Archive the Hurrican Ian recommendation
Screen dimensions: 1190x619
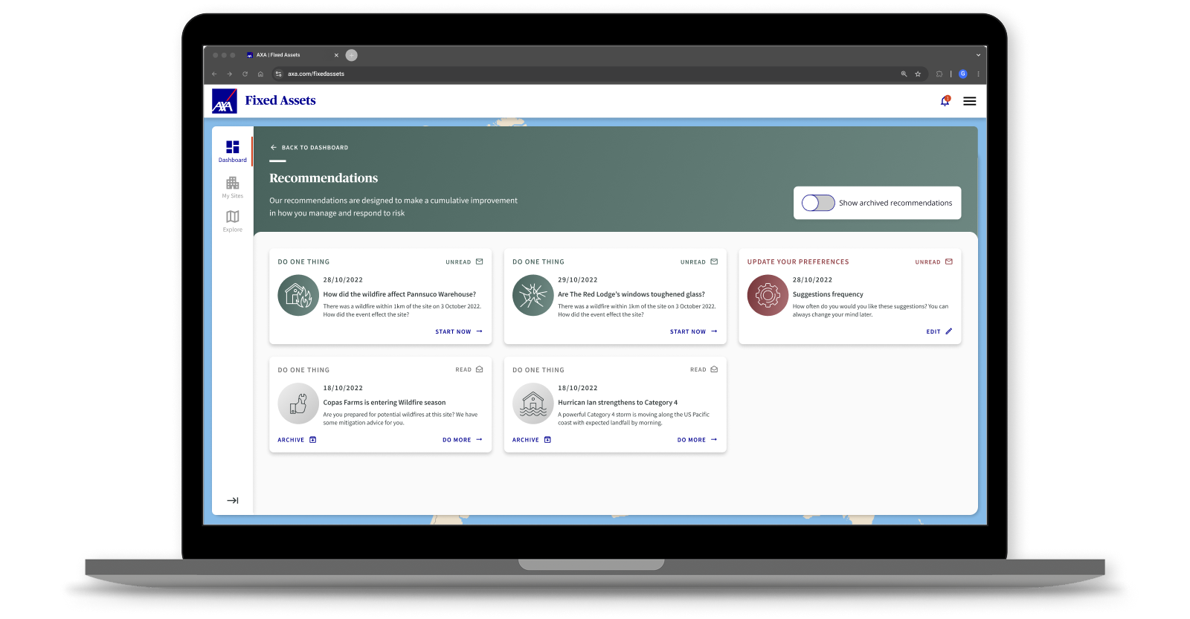(531, 440)
